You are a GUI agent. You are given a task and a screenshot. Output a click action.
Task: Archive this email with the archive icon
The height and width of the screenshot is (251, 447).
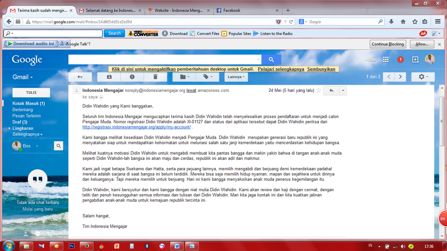[109, 77]
